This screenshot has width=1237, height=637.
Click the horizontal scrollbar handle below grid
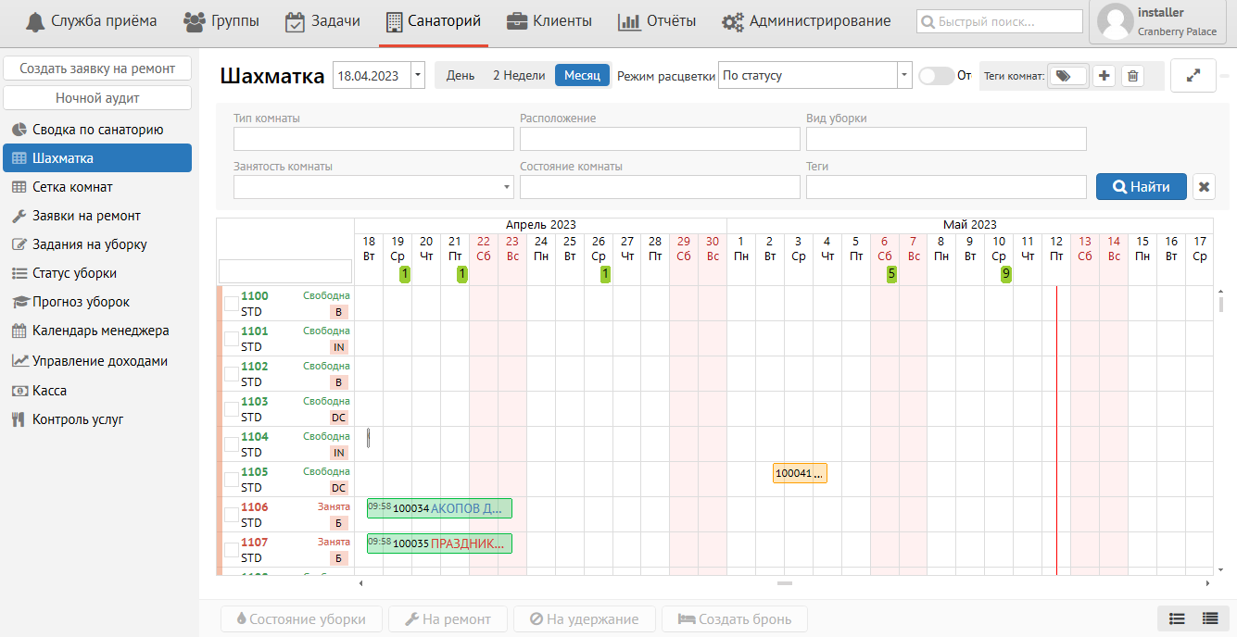click(785, 583)
